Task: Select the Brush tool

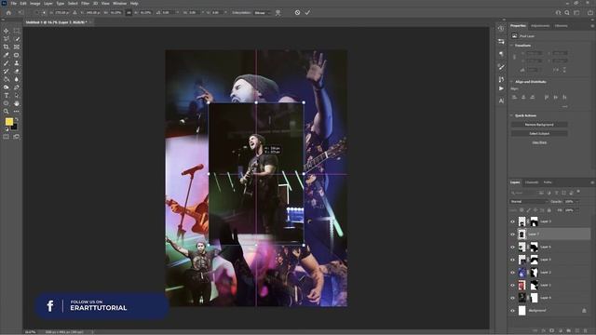Action: tap(7, 63)
